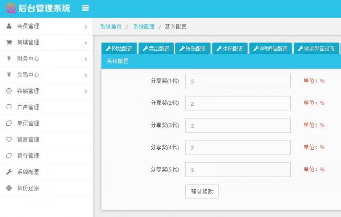Expand the 会员管理 submenu chevron
Image resolution: width=341 pixels, height=217 pixels.
85,26
